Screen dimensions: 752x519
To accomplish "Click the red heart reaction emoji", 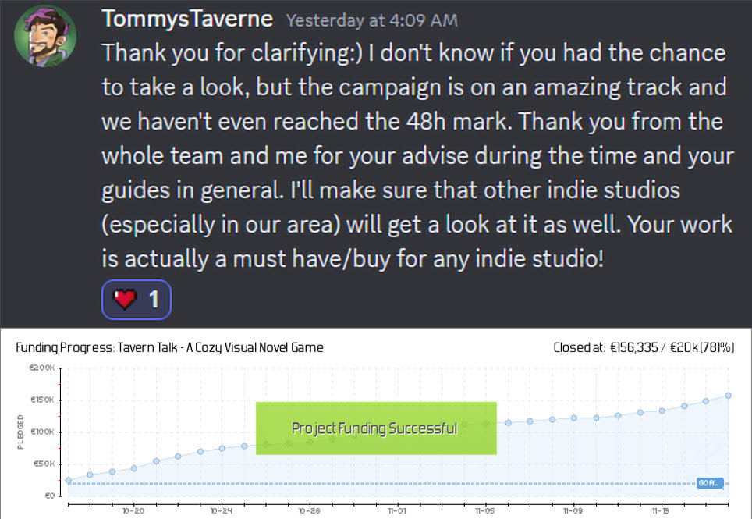I will 125,299.
